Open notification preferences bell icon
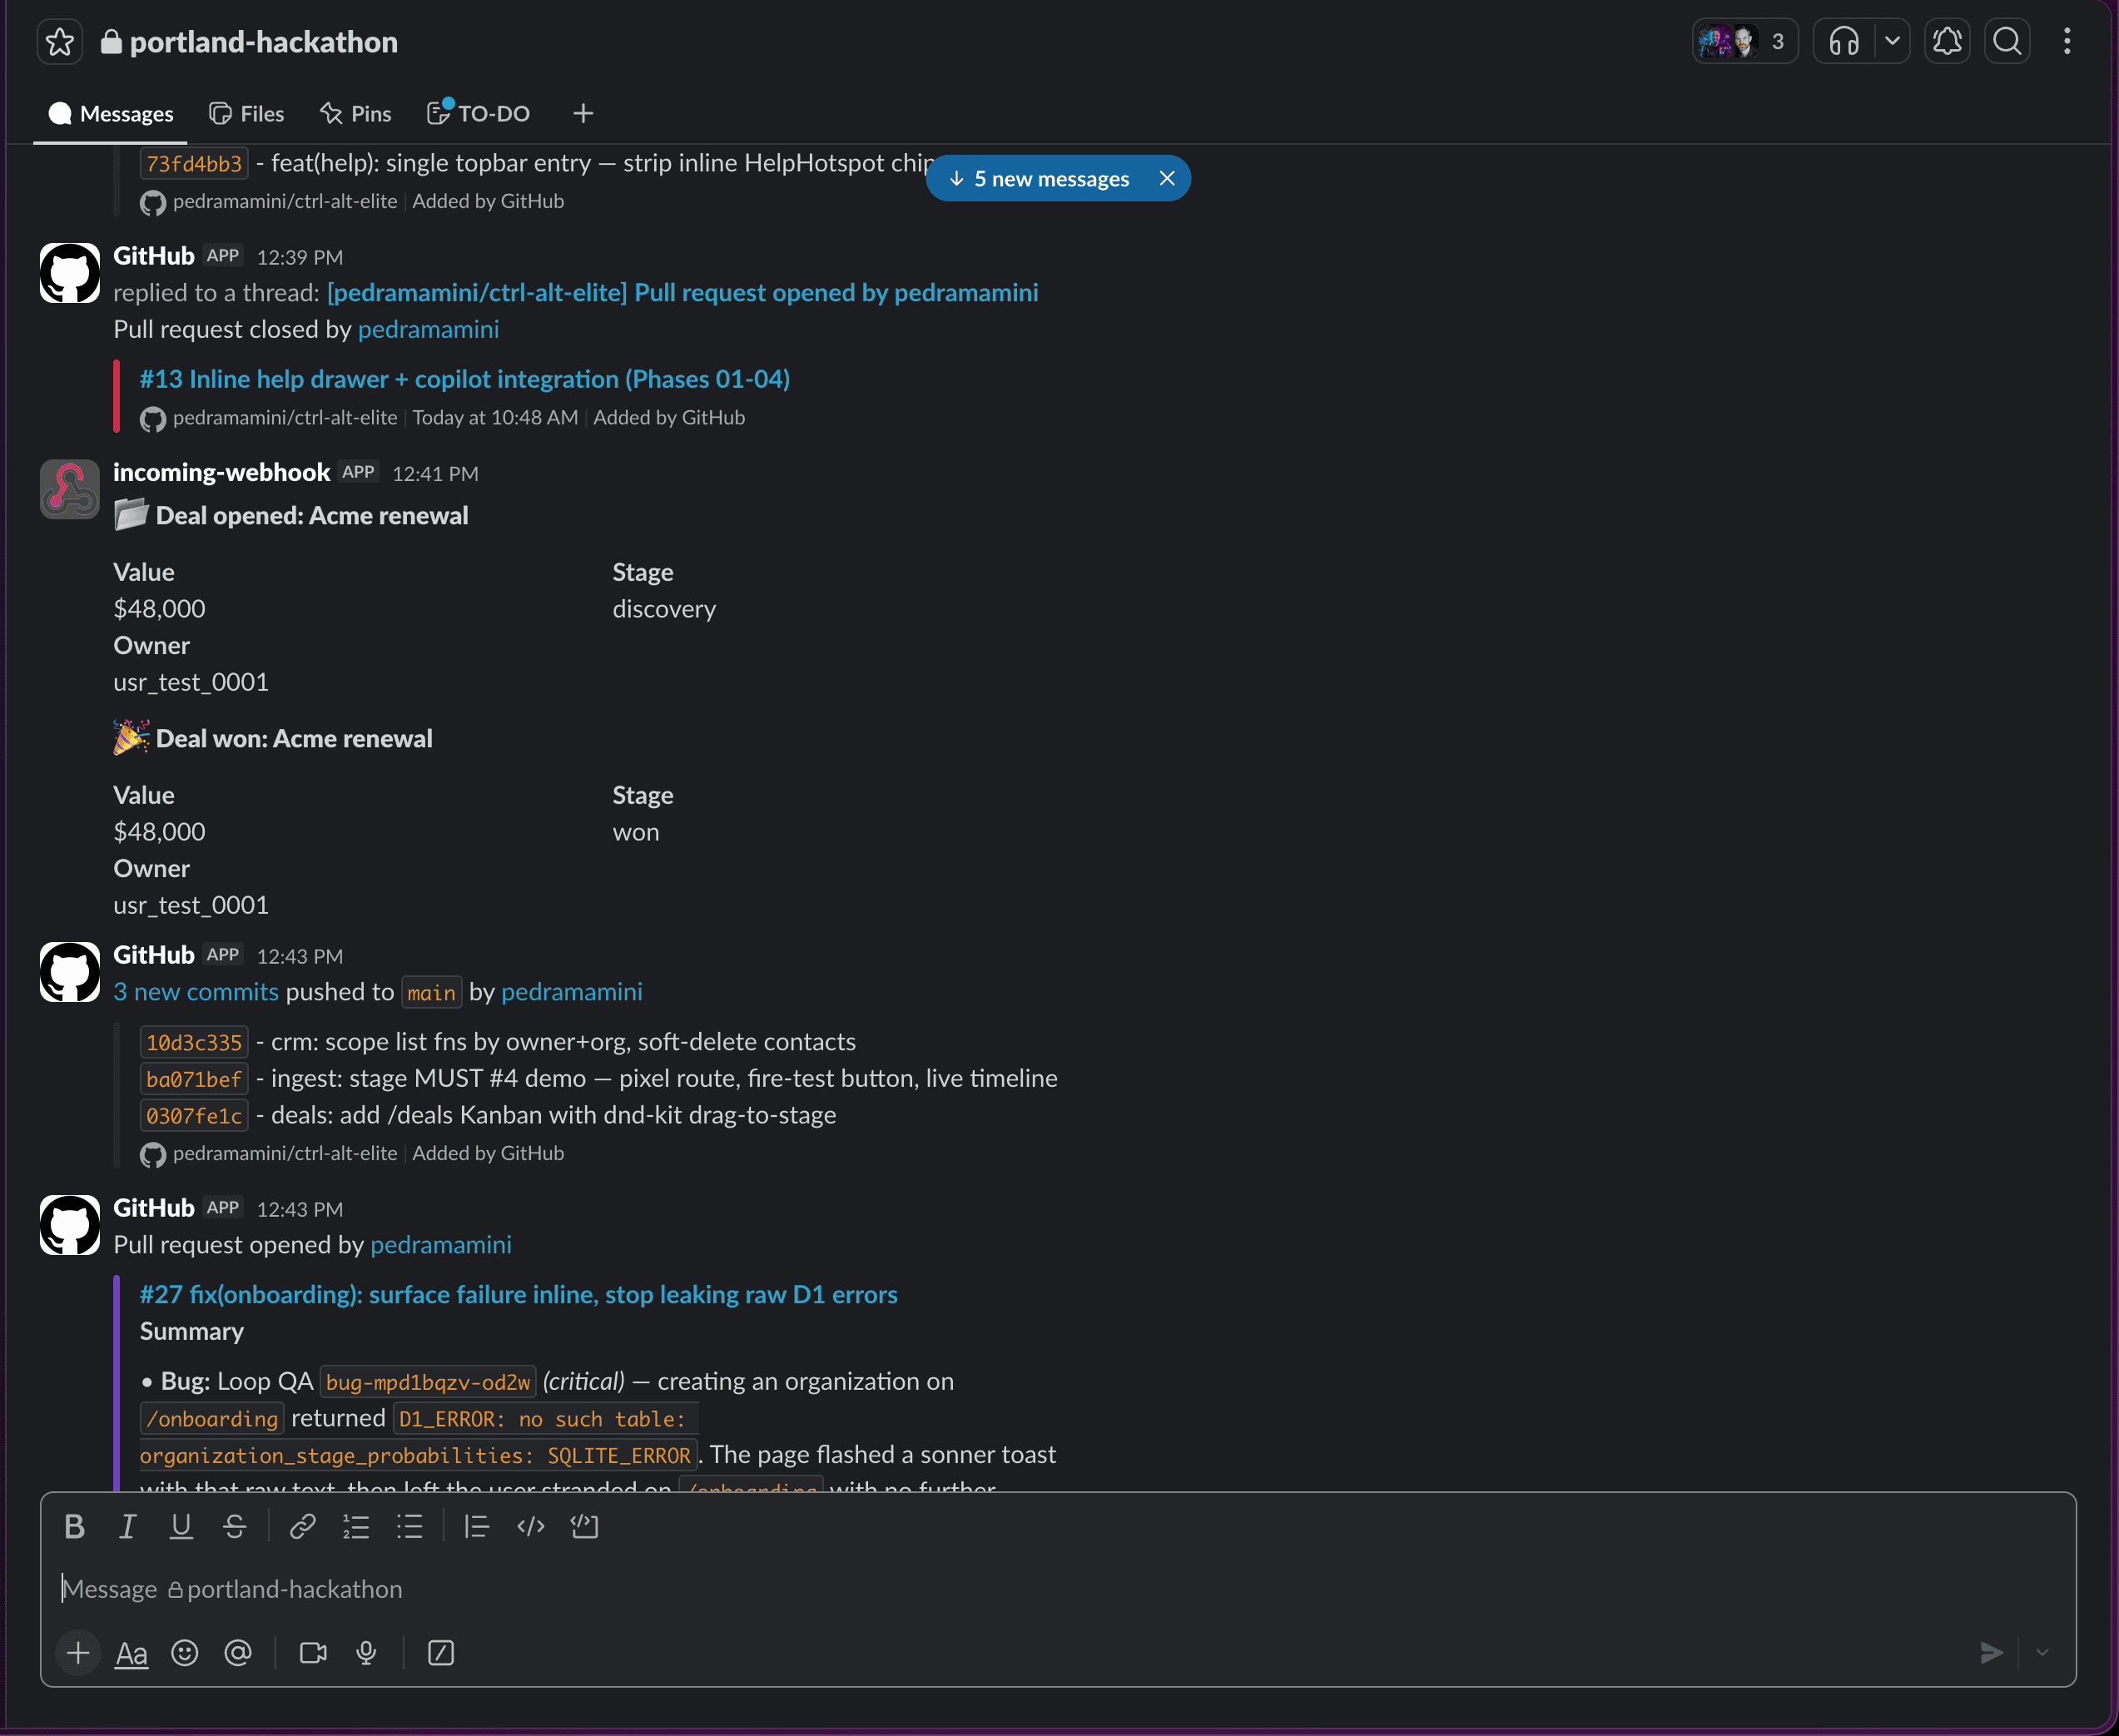This screenshot has width=2119, height=1736. (1947, 41)
